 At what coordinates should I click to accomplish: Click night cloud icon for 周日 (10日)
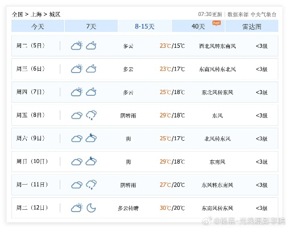(91, 161)
